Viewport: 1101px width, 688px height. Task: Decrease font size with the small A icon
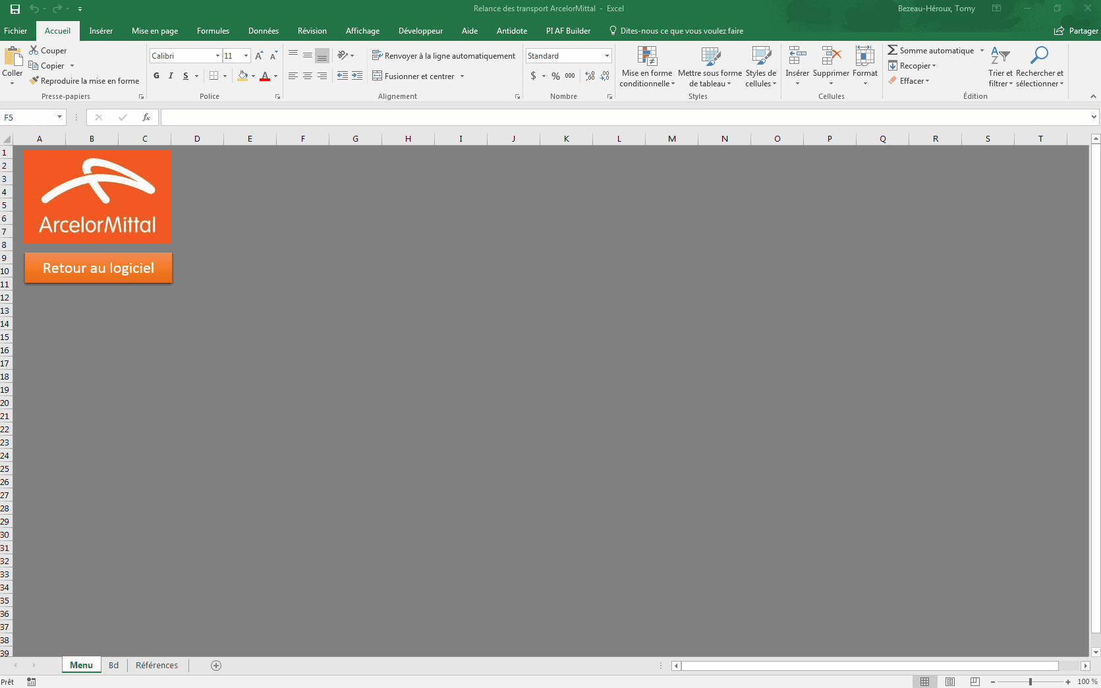coord(273,56)
